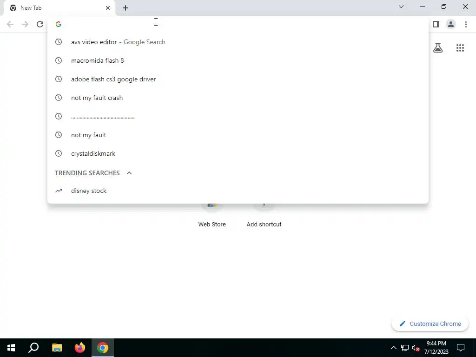Viewport: 476px width, 357px height.
Task: Open Chrome's three-dot menu
Action: tap(466, 24)
